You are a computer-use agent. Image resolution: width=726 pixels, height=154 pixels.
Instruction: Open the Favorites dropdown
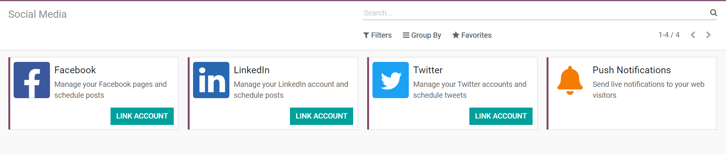(472, 35)
